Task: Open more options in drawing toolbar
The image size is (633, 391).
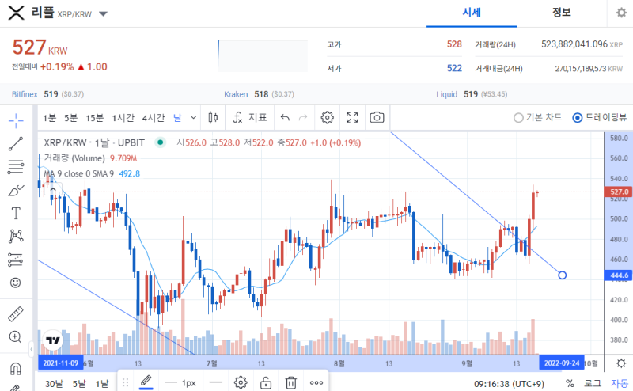Action: 316,382
